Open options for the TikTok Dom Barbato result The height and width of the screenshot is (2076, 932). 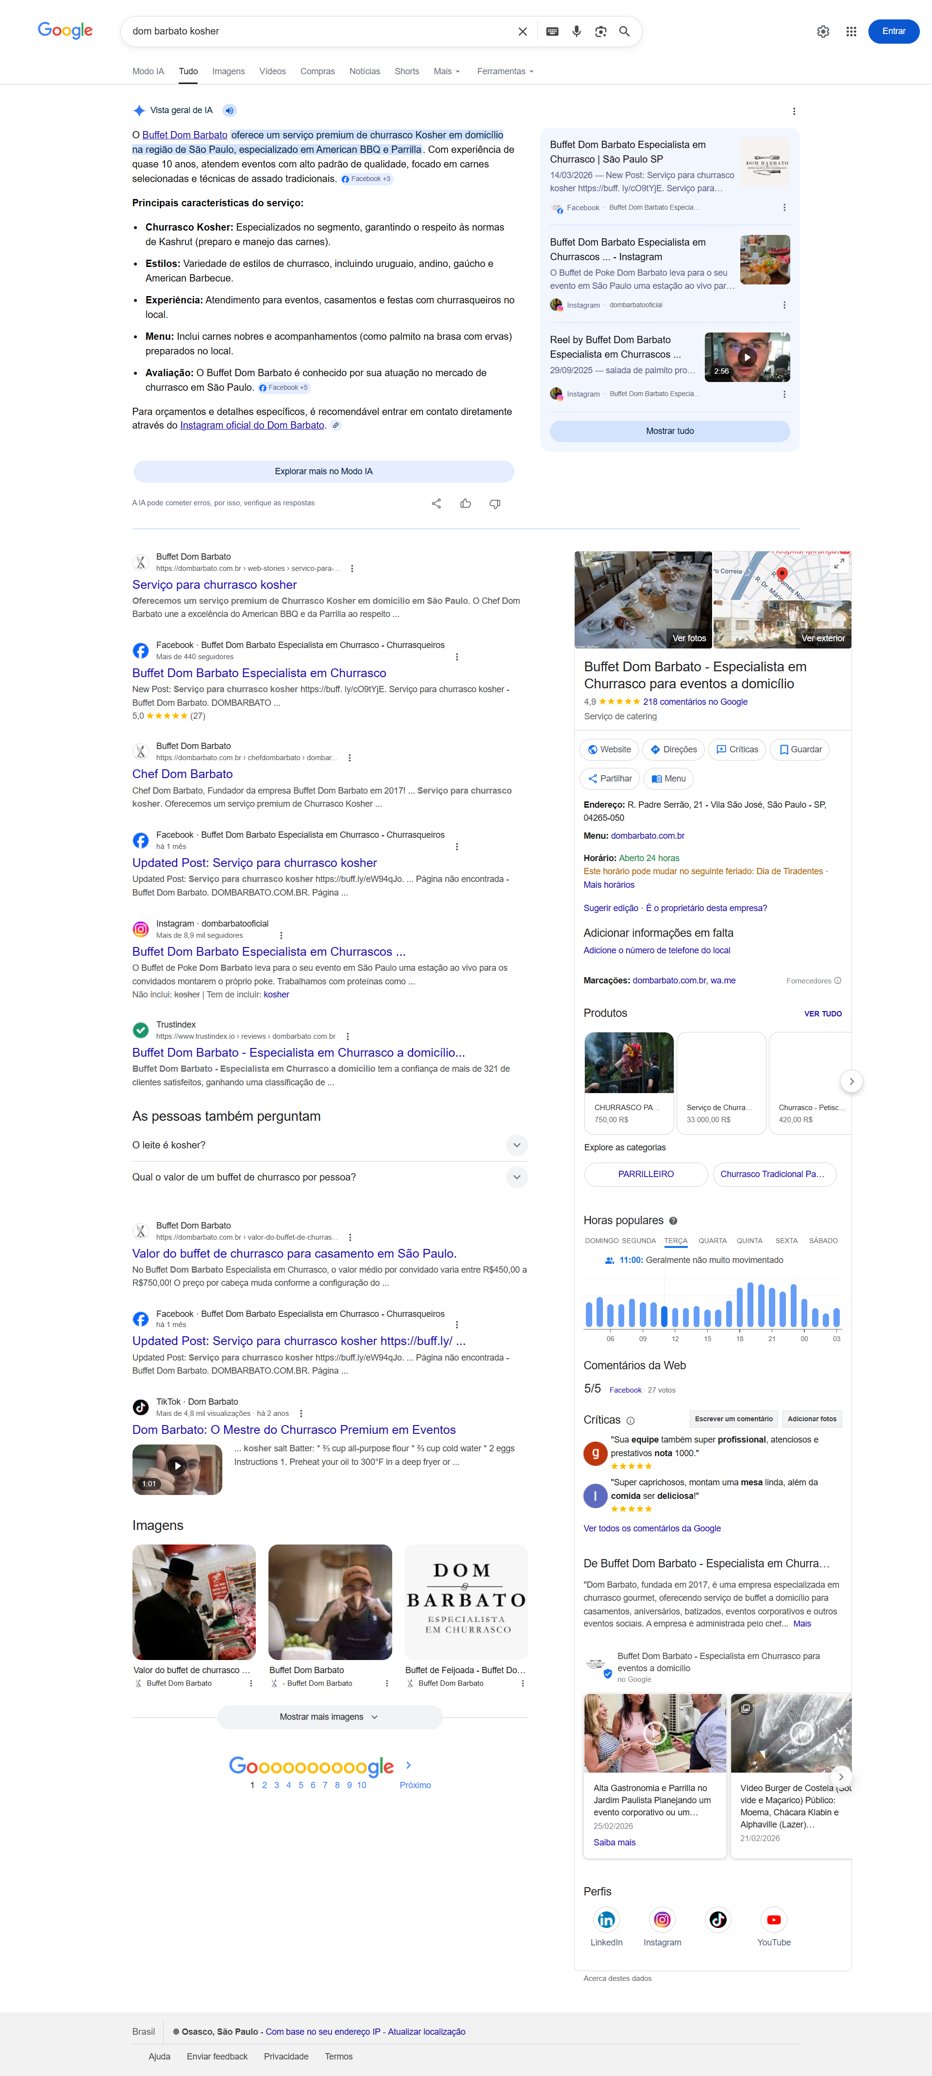pos(301,1413)
